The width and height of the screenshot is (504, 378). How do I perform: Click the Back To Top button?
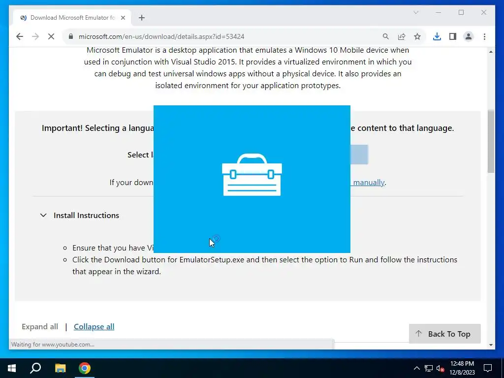(x=444, y=334)
